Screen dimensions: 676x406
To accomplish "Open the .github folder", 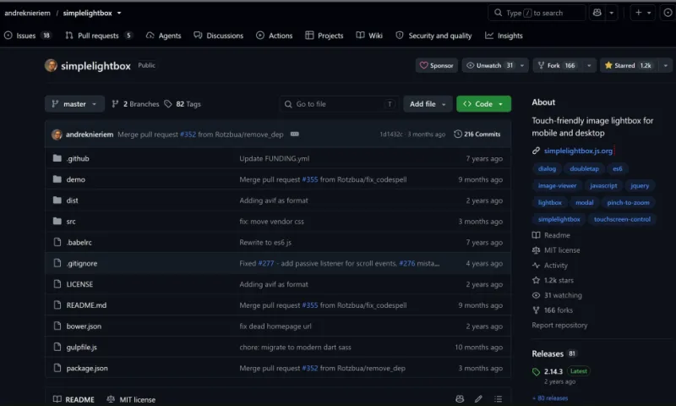I will pyautogui.click(x=78, y=158).
